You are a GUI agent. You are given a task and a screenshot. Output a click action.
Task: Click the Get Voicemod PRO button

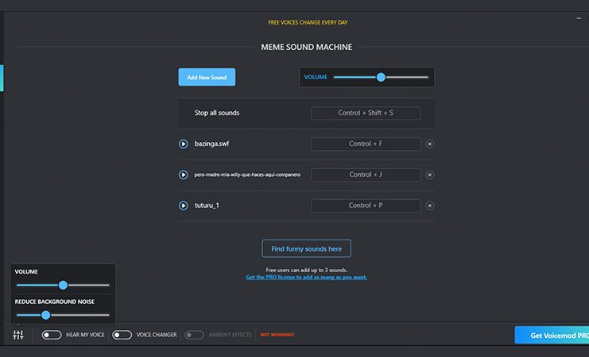[x=552, y=335]
